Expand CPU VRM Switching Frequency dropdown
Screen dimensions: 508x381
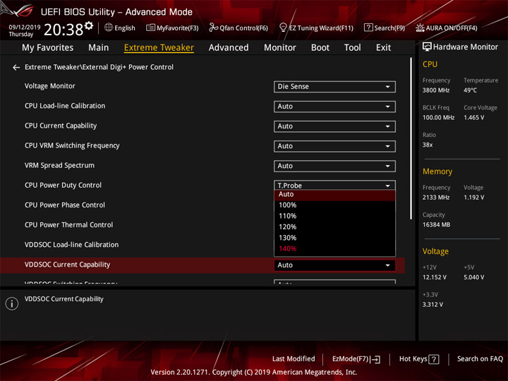pyautogui.click(x=334, y=146)
